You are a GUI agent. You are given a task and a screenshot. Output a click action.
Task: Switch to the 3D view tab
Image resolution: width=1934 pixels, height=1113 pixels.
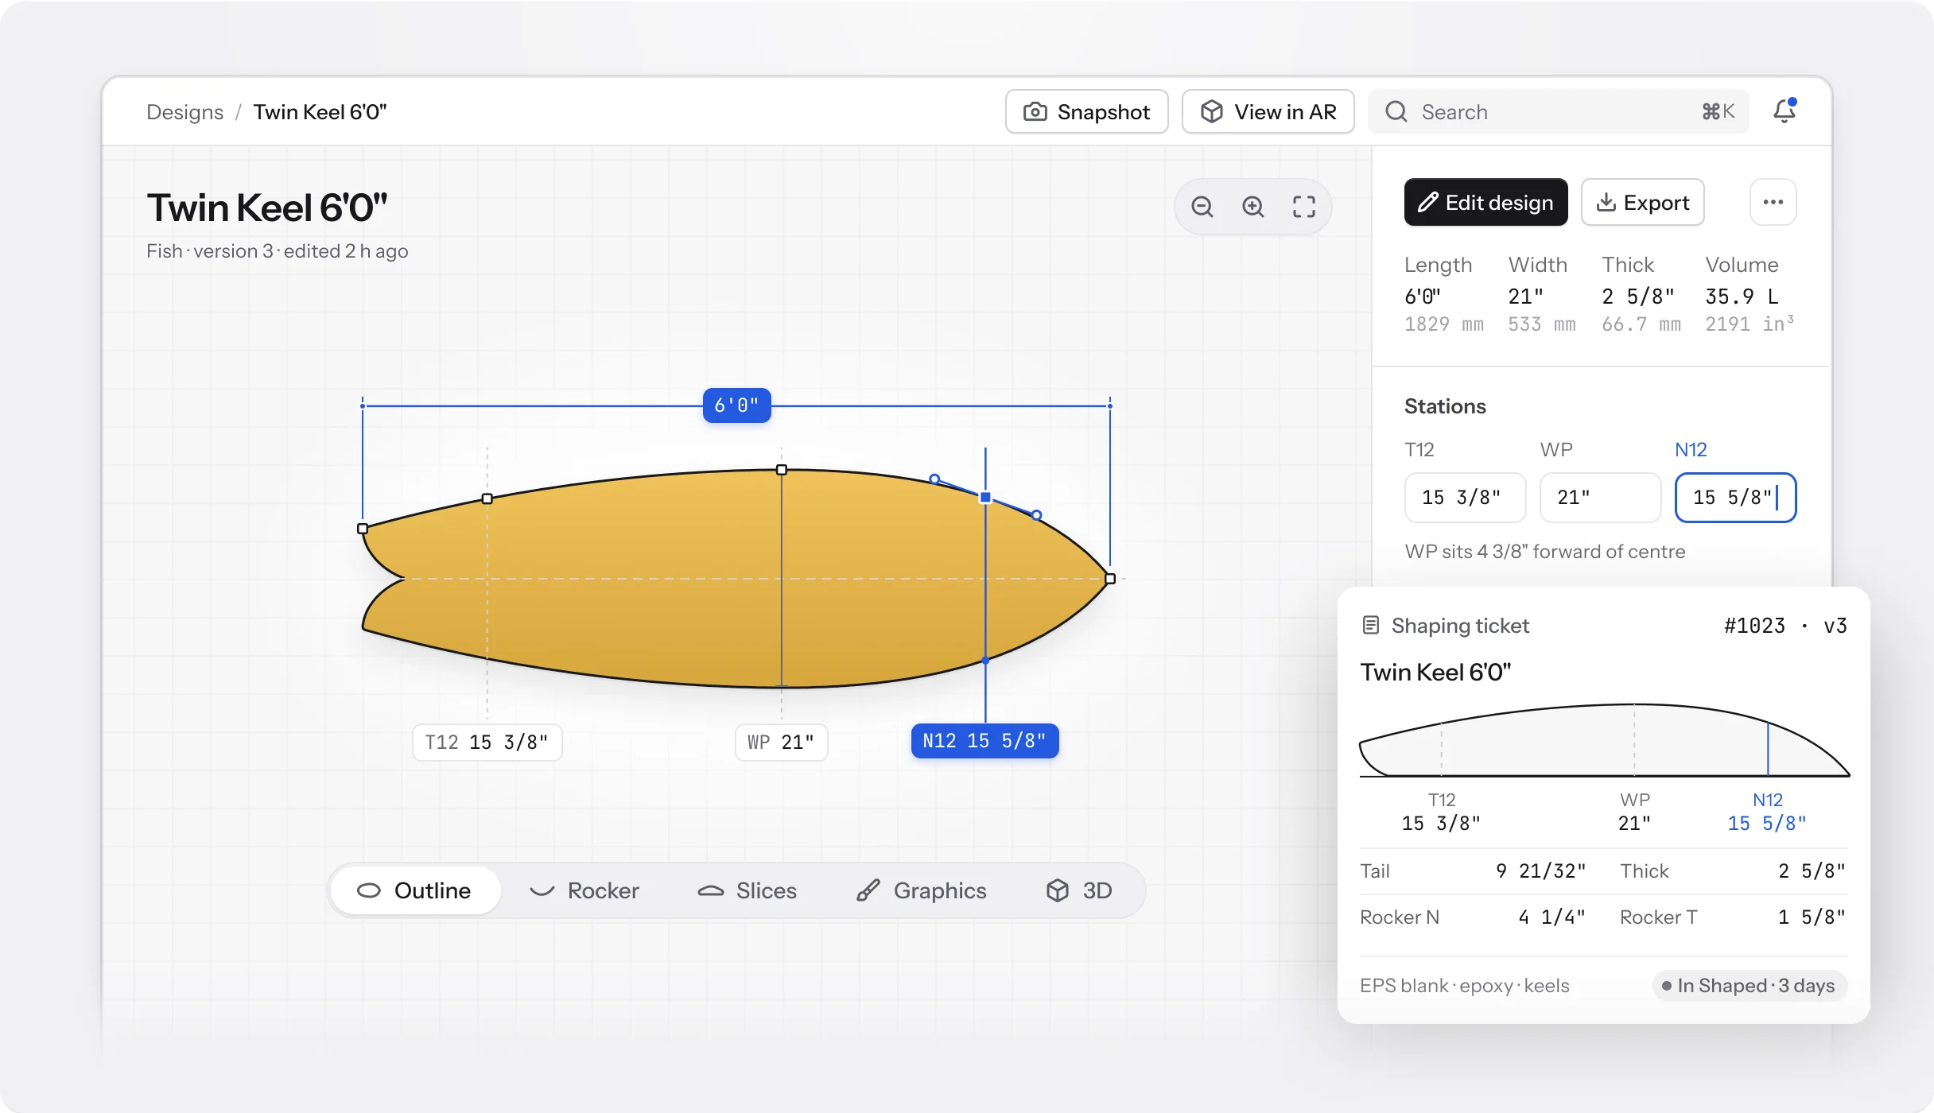1079,890
